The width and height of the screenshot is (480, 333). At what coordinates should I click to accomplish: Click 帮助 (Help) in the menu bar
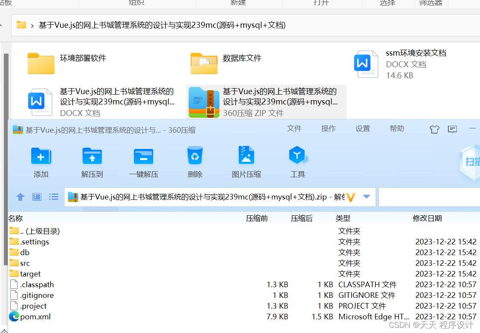click(x=397, y=128)
